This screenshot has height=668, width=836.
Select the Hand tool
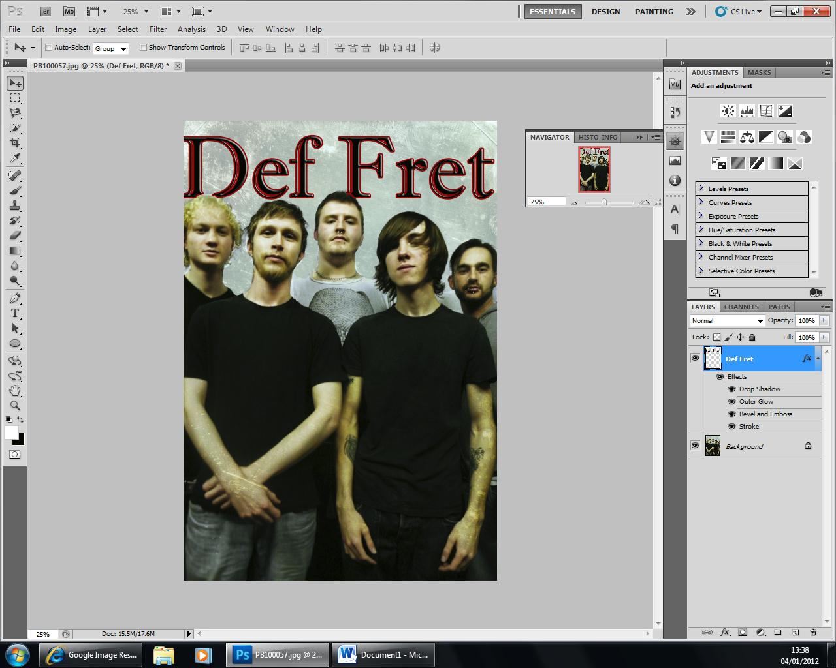pyautogui.click(x=15, y=391)
